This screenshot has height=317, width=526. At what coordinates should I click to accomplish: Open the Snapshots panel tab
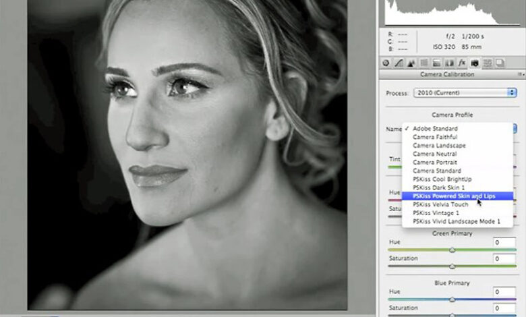tap(500, 63)
